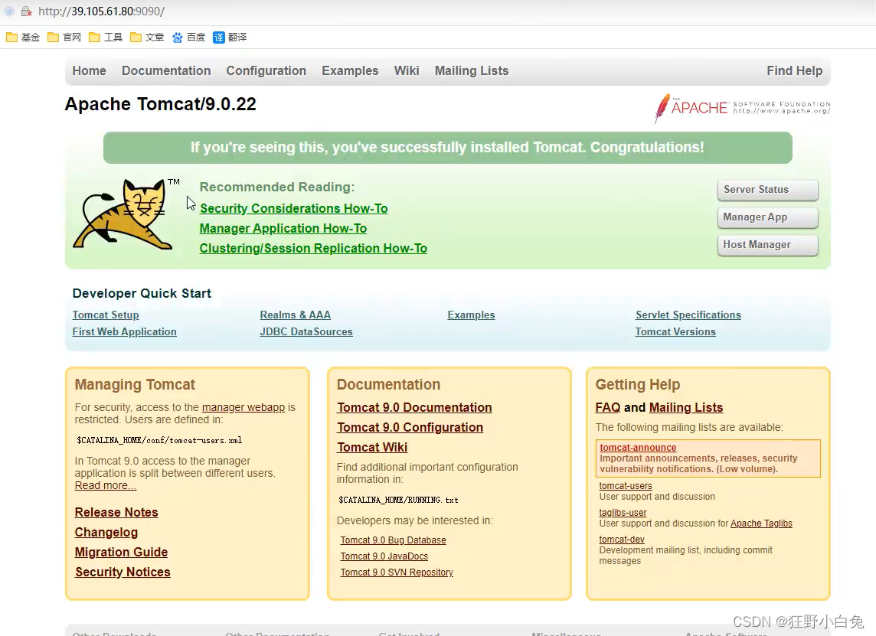The height and width of the screenshot is (636, 876).
Task: Open Manager Application How-To link
Action: point(283,228)
